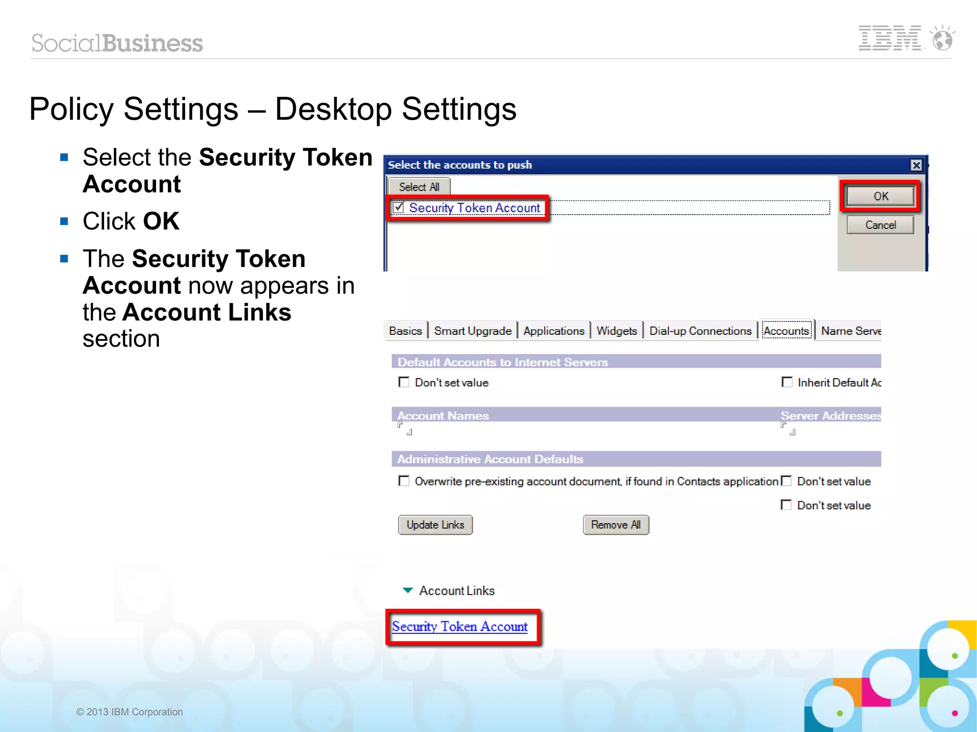
Task: Click the globe icon beside IBM logo
Action: pyautogui.click(x=943, y=38)
